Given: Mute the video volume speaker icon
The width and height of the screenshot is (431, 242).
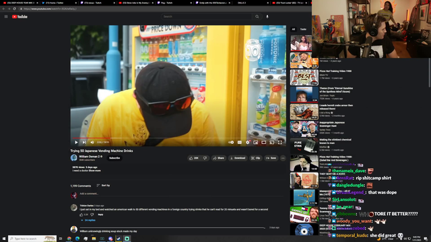Looking at the screenshot, I should (x=92, y=143).
